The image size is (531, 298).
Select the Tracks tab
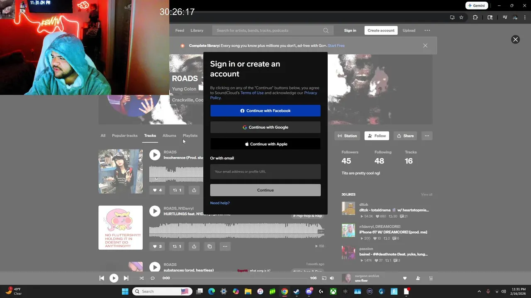[150, 135]
